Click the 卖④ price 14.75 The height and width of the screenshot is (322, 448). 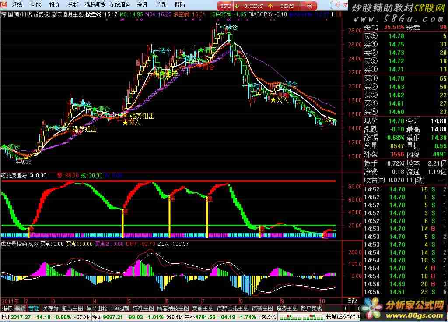396,44
